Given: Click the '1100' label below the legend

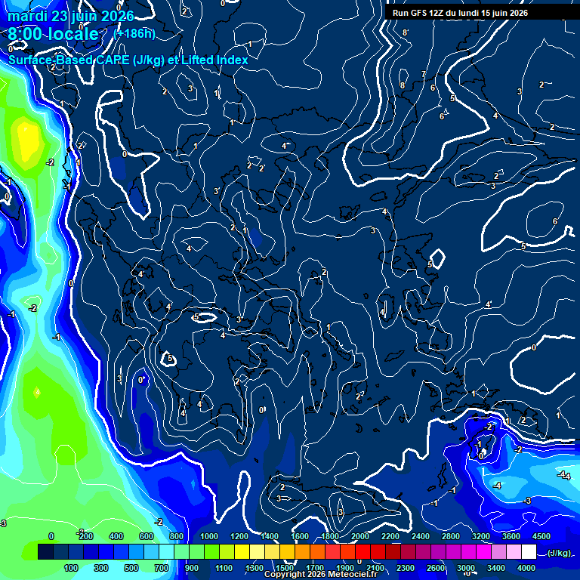Looking at the screenshot, I should tap(224, 568).
